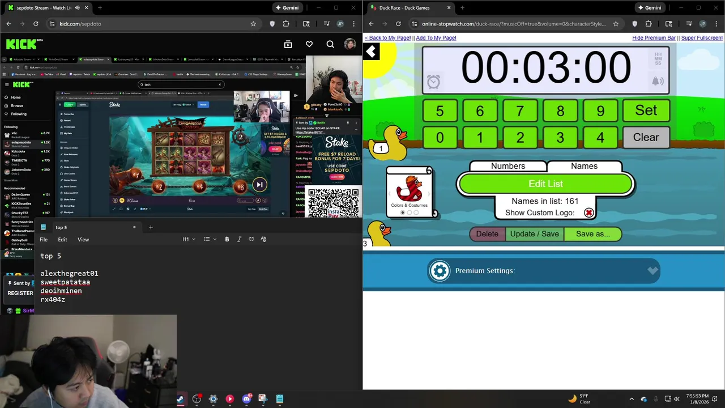
Task: Follow the Back to My Page link
Action: (387, 38)
